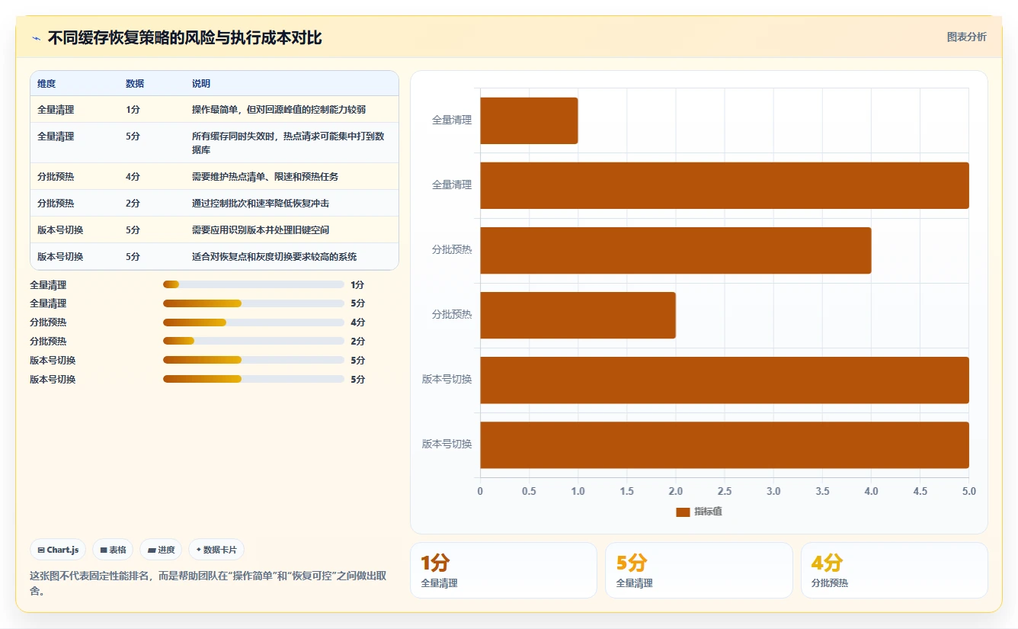Image resolution: width=1018 pixels, height=629 pixels.
Task: Select the cell 需要应用识别版本并处理旧键空间
Action: click(x=261, y=229)
